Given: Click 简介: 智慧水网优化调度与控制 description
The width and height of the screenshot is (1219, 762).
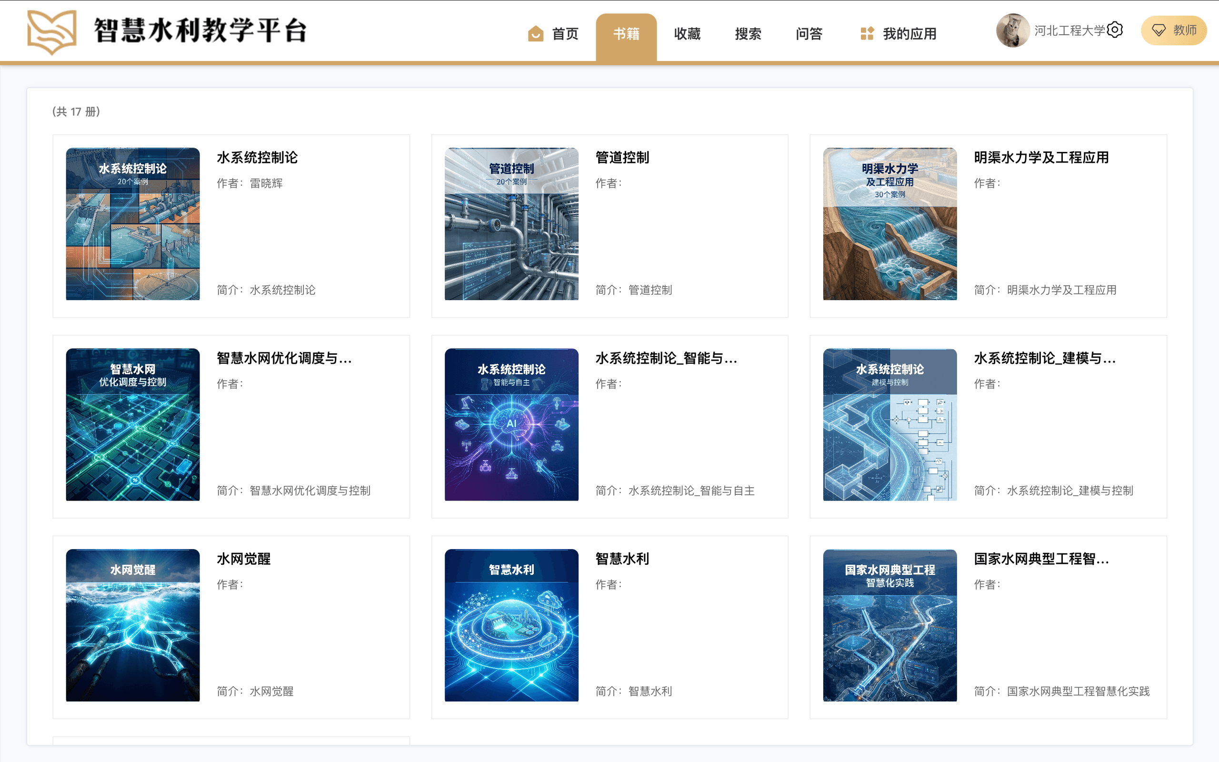Looking at the screenshot, I should (x=294, y=491).
